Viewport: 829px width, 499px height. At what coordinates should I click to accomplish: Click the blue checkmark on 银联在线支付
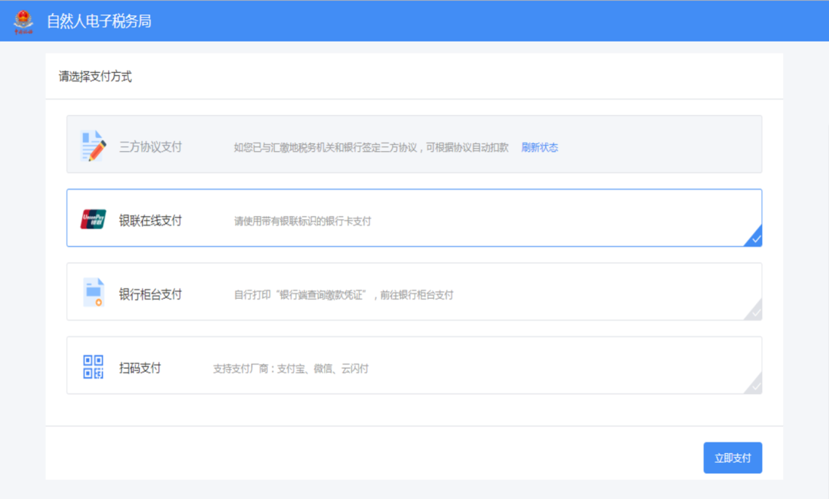tap(755, 238)
